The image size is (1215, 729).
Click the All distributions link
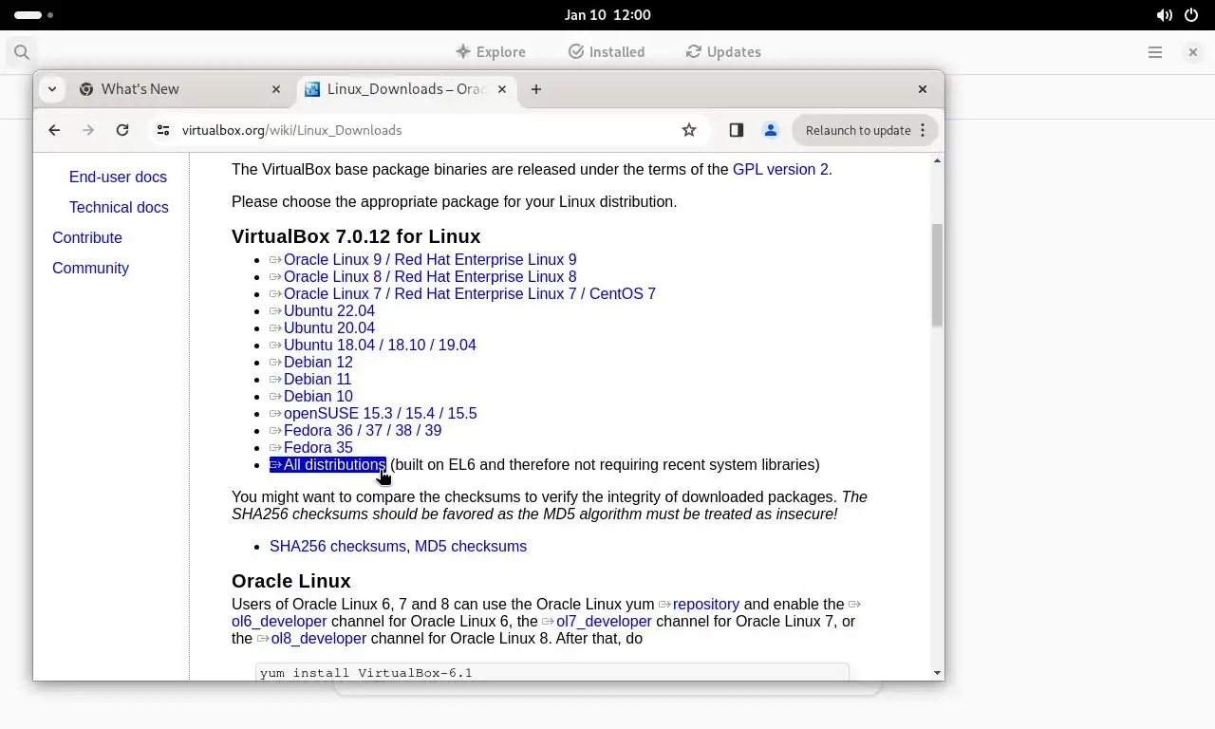(x=327, y=465)
